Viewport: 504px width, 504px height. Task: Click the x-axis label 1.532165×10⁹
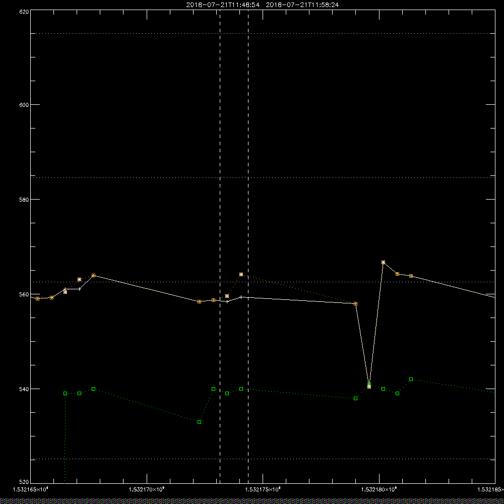pos(30,489)
